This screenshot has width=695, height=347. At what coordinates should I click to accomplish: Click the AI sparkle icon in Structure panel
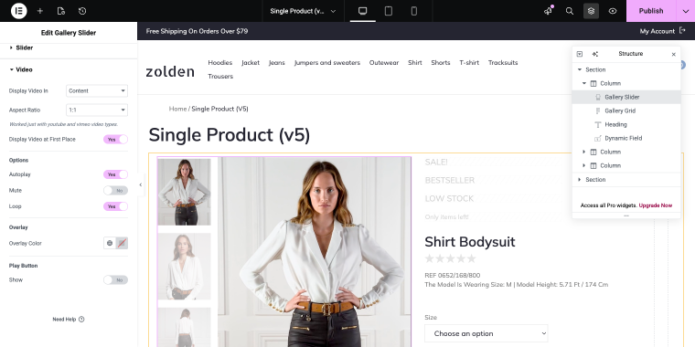tap(594, 54)
